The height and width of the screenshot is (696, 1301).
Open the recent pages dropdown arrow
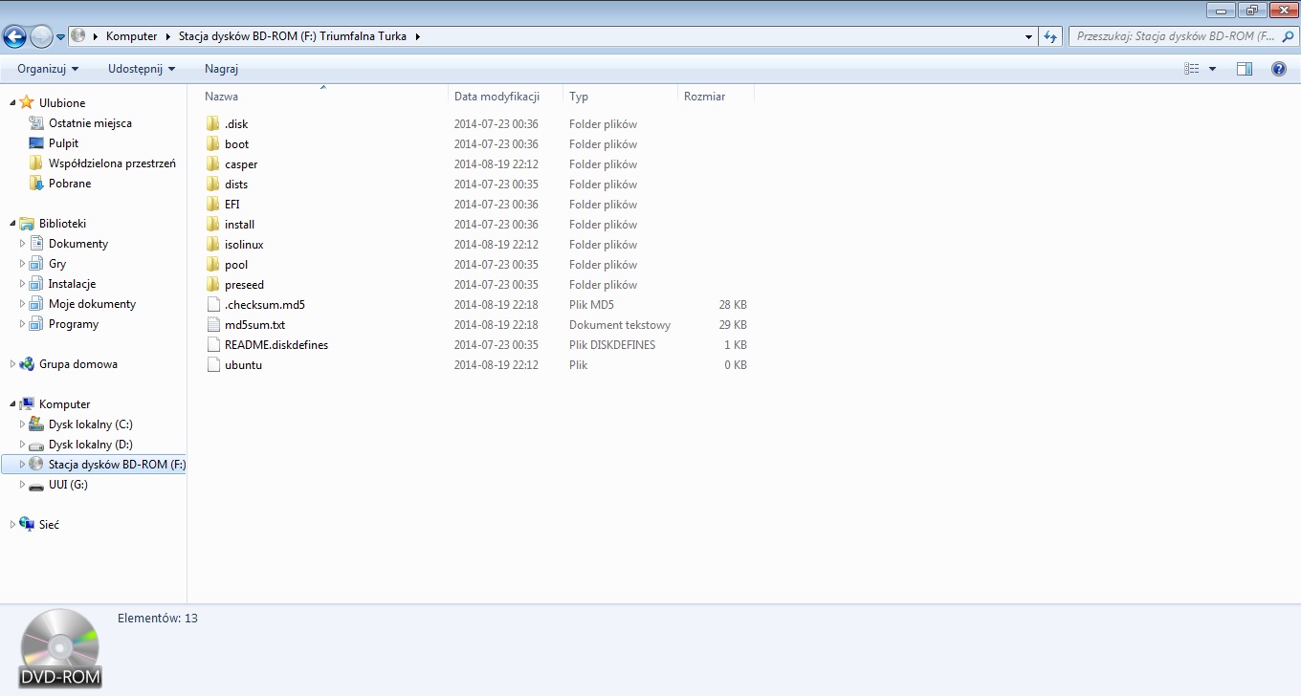61,37
